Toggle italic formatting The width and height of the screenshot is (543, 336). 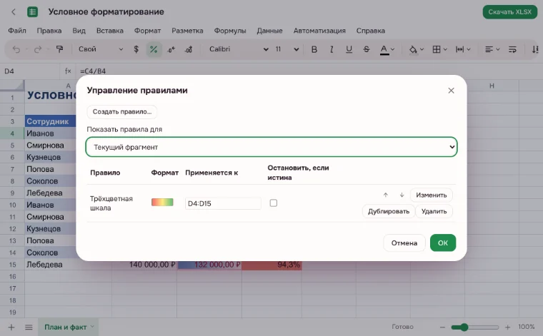332,49
